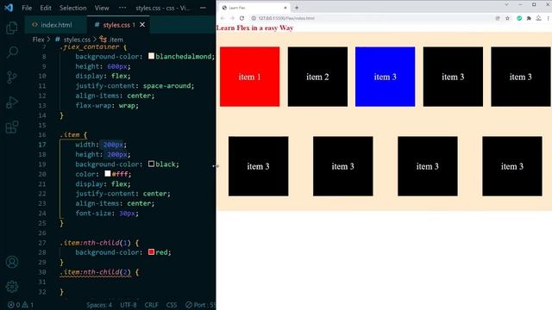Click the translate icon in address bar
The image size is (552, 310).
tap(498, 18)
